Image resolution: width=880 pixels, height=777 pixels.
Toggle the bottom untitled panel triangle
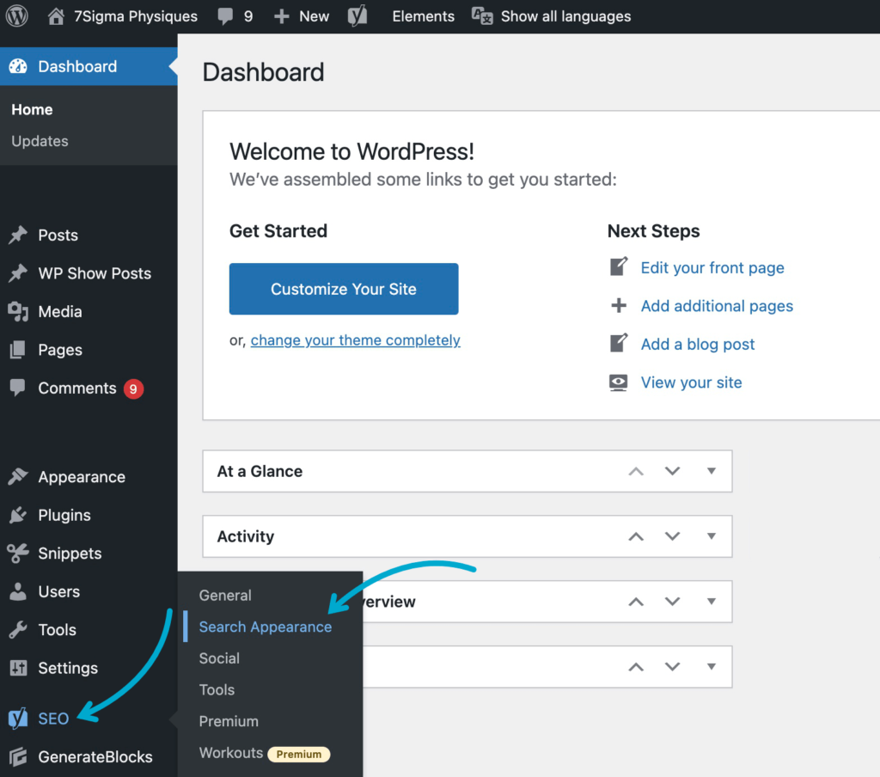click(x=711, y=666)
